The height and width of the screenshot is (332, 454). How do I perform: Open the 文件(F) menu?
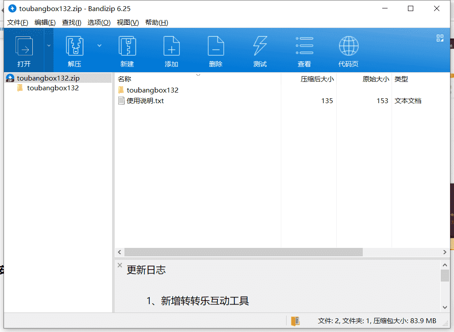click(17, 23)
